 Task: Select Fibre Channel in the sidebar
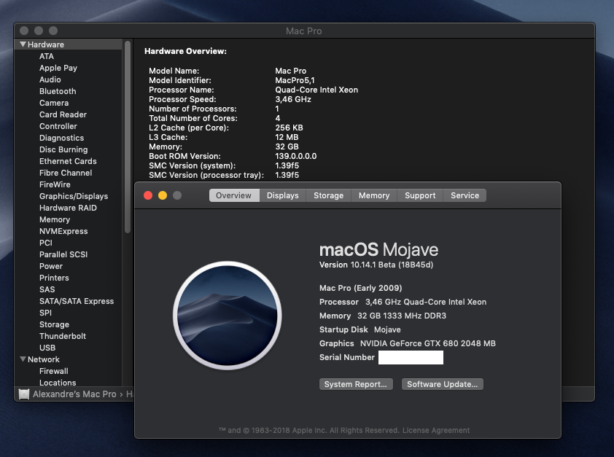pyautogui.click(x=66, y=173)
